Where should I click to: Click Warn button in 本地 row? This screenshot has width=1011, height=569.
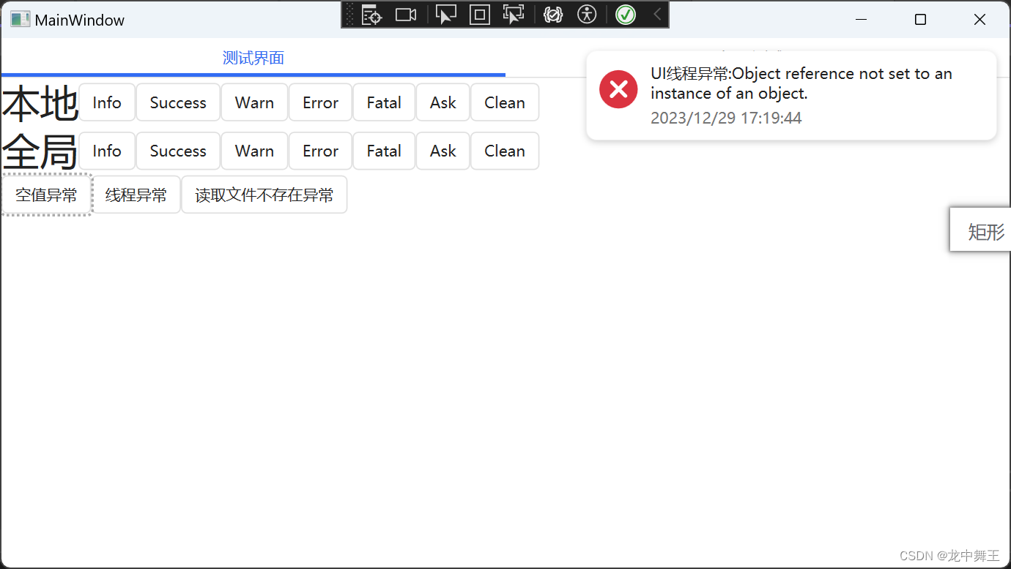click(x=254, y=102)
